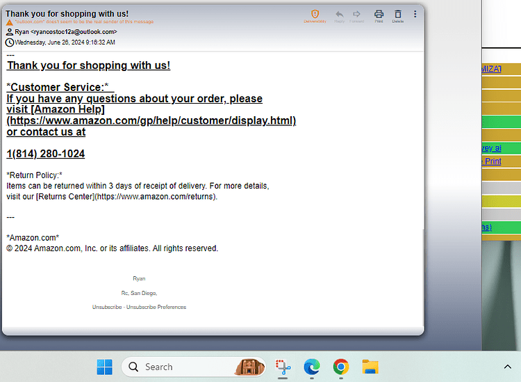Click the Petra search highlight image
This screenshot has width=521, height=382.
249,367
